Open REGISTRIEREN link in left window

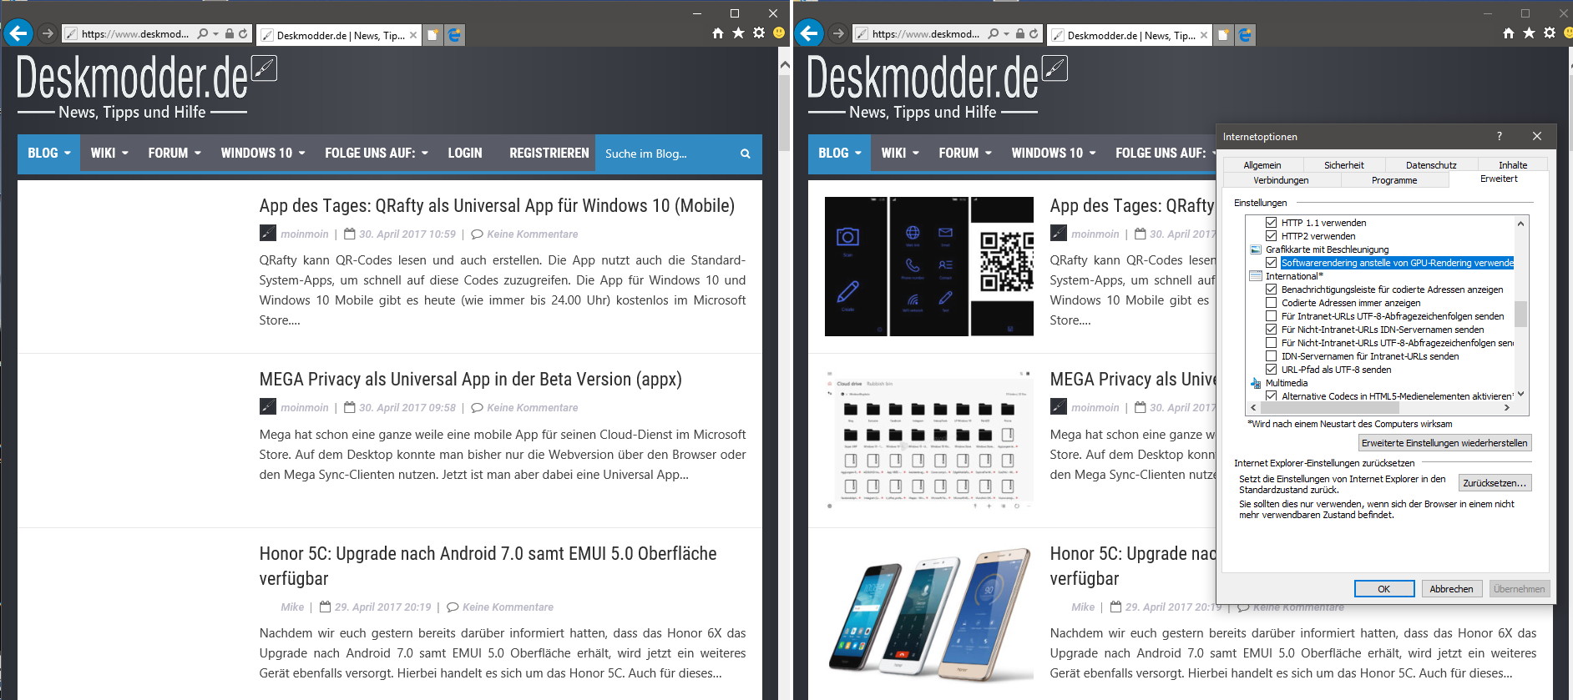(549, 154)
